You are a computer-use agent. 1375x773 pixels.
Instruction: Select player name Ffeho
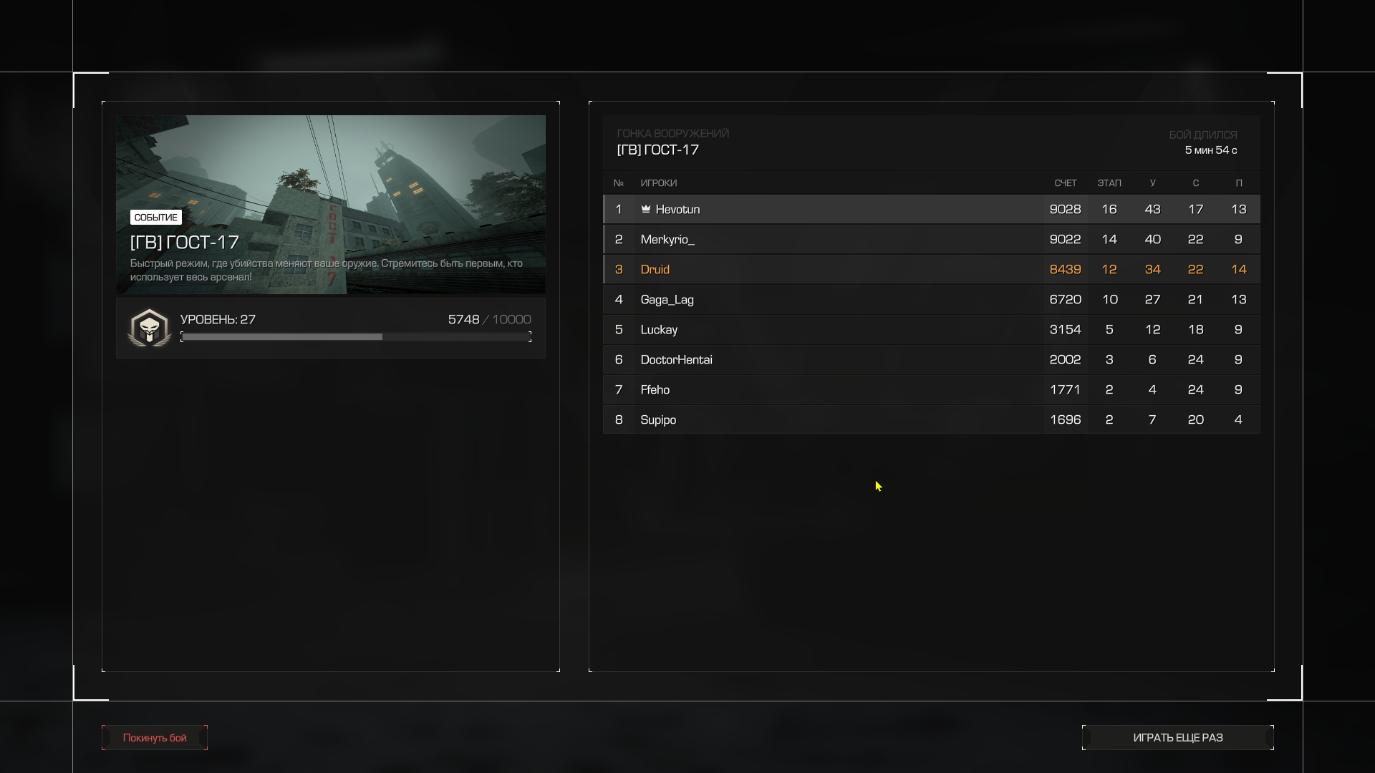pos(655,389)
